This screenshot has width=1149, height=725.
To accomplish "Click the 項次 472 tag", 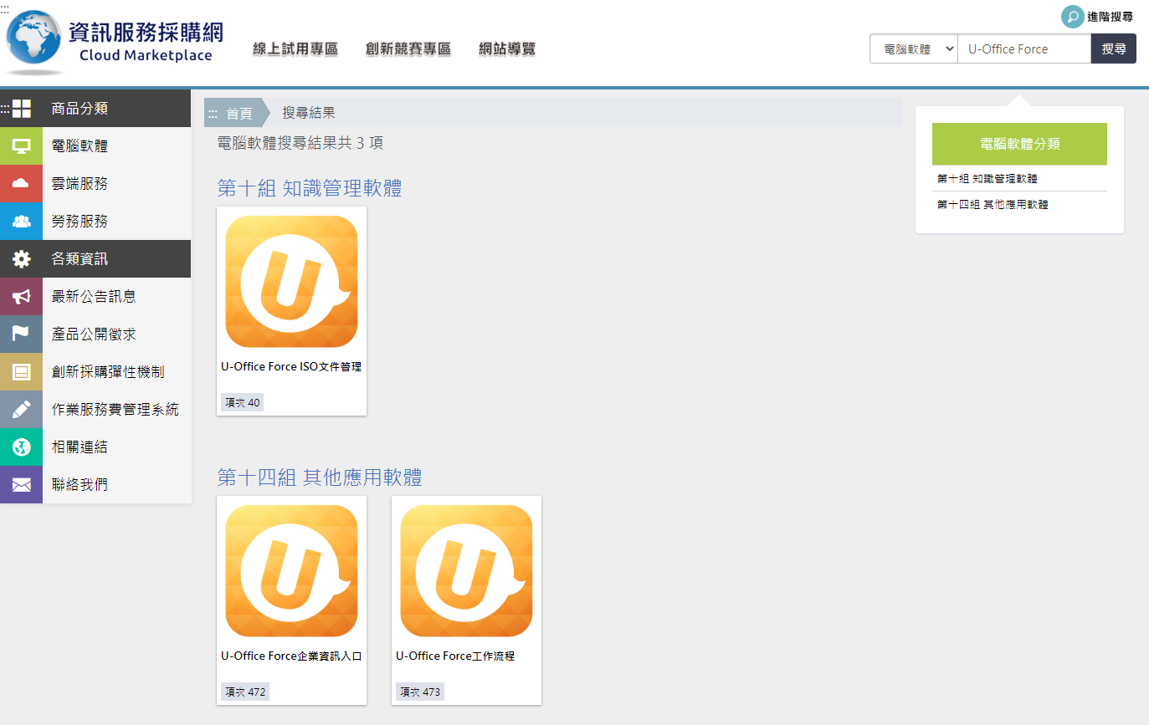I will coord(245,692).
